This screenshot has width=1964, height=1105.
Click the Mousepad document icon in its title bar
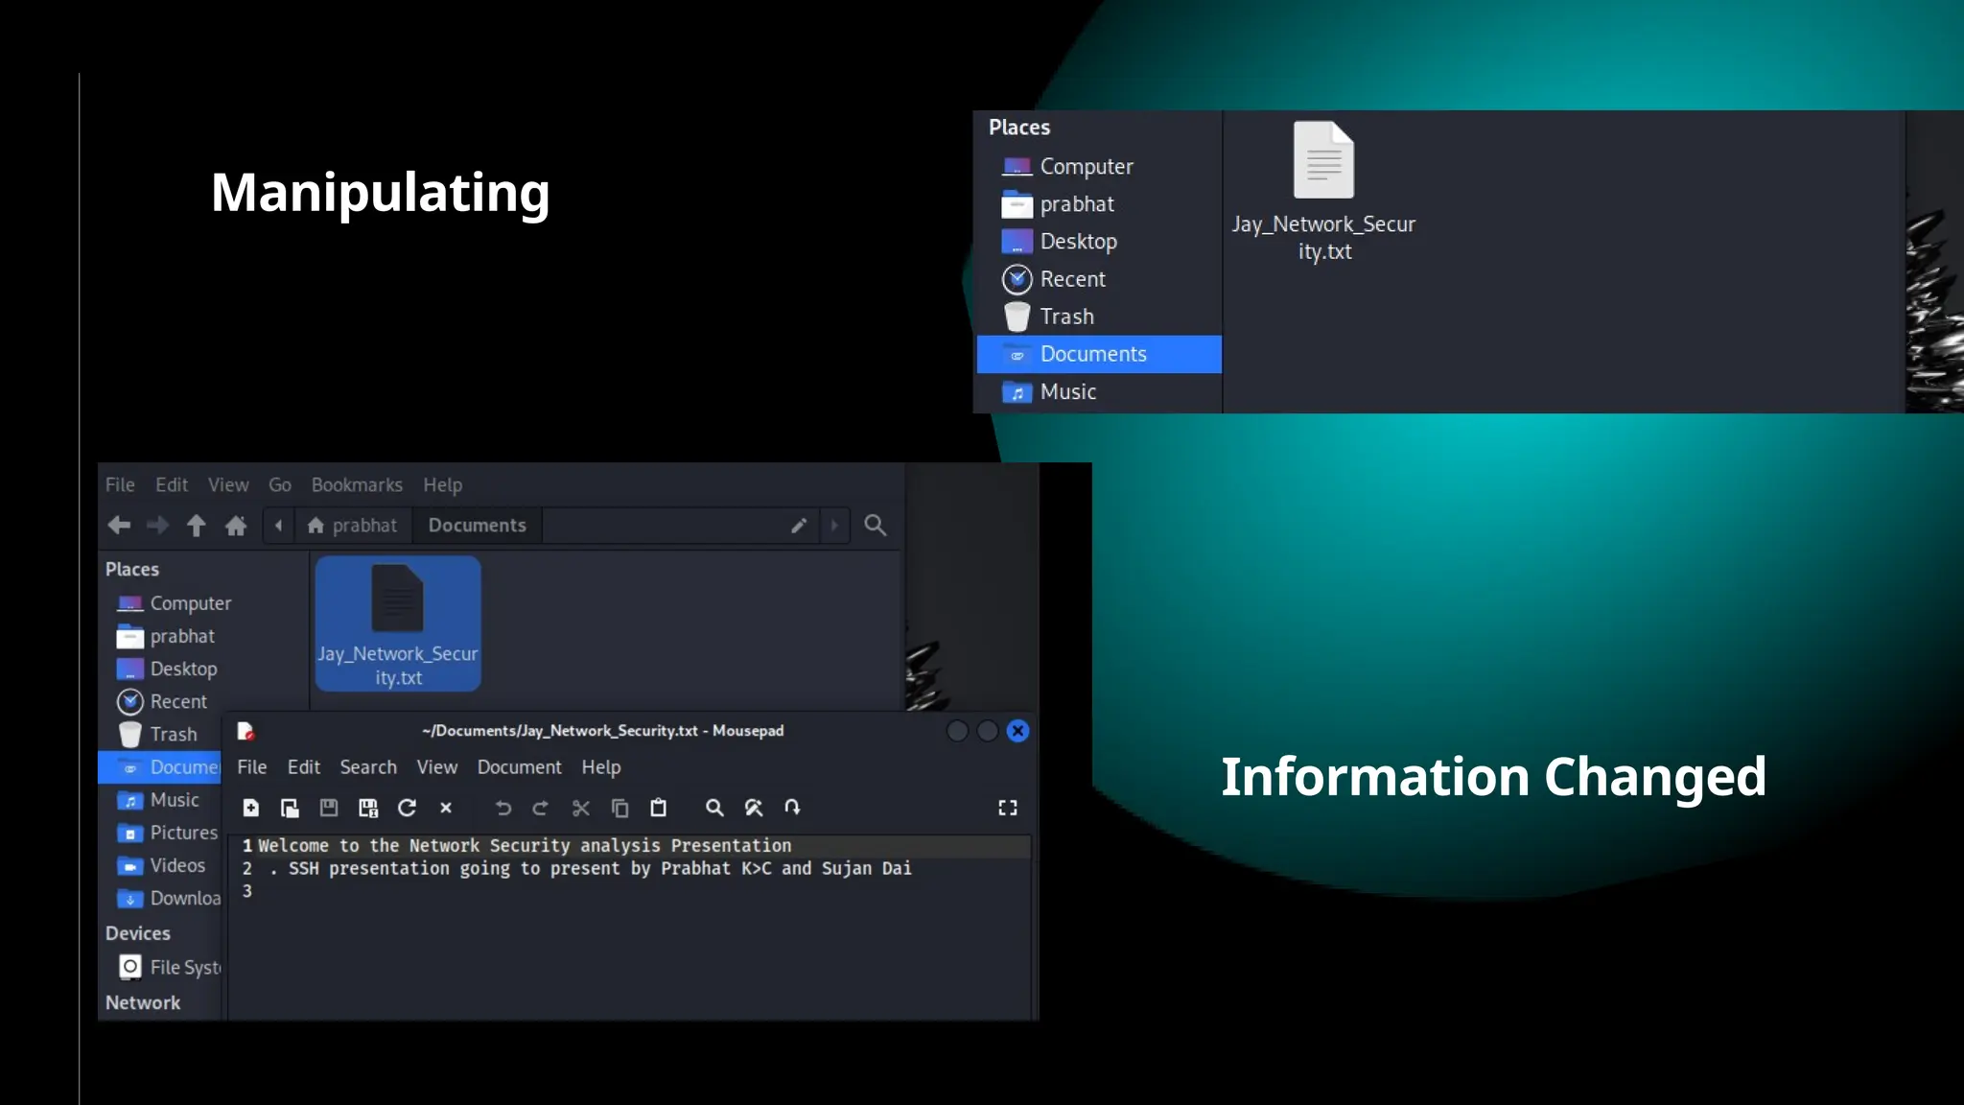tap(245, 731)
